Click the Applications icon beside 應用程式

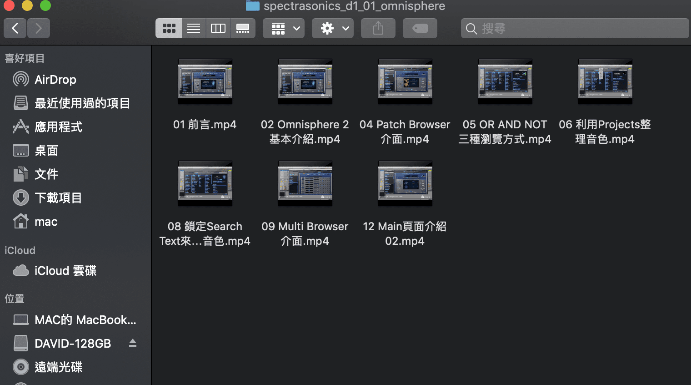[21, 127]
